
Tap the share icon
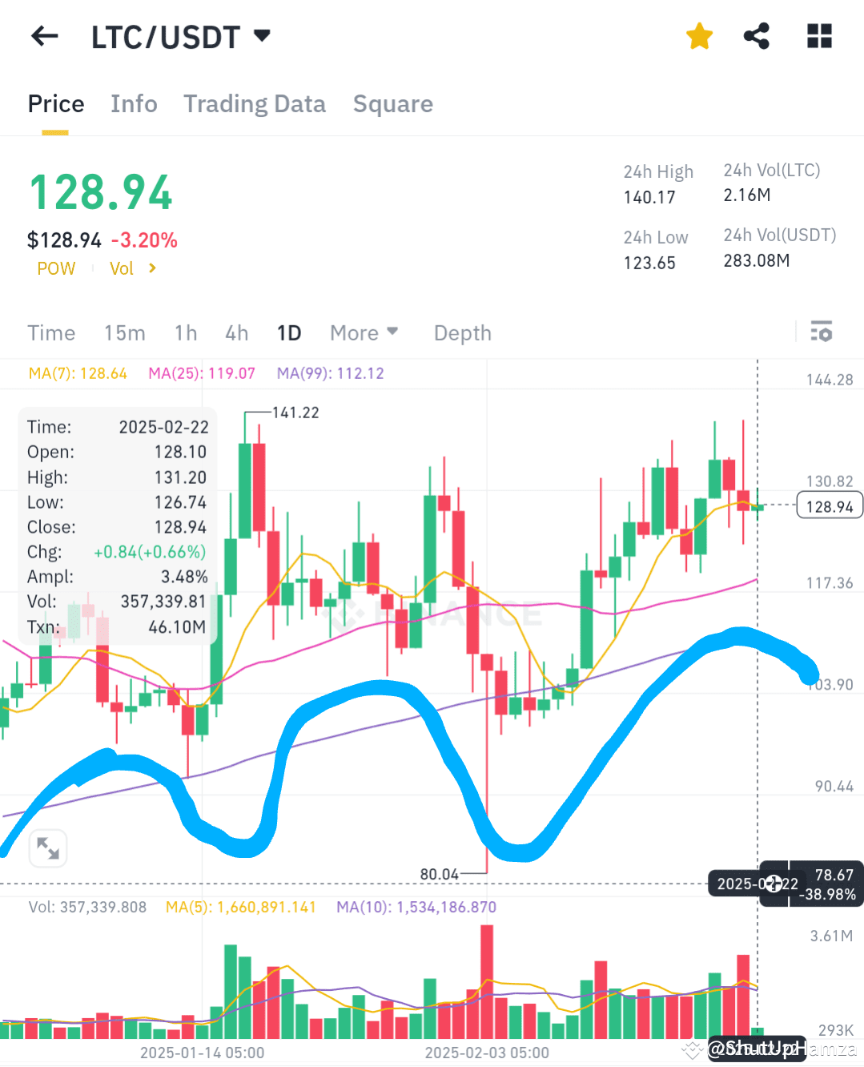pyautogui.click(x=757, y=36)
